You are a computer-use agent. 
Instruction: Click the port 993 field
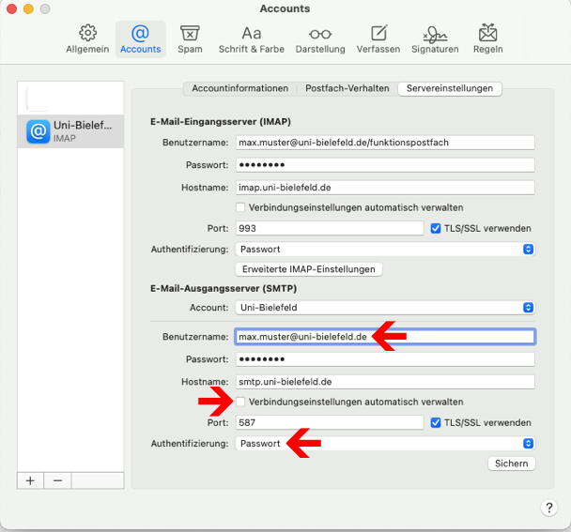pyautogui.click(x=330, y=228)
